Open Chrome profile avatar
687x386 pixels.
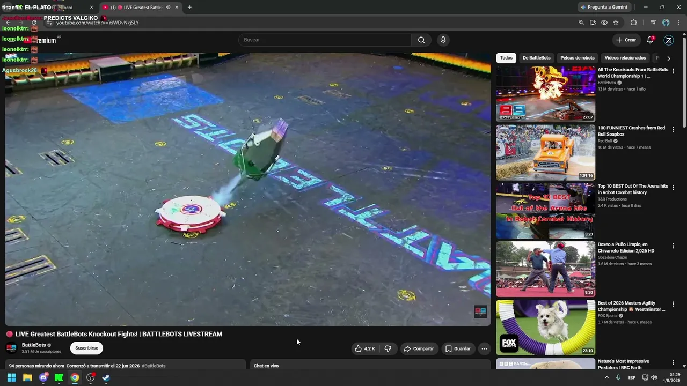pyautogui.click(x=666, y=23)
